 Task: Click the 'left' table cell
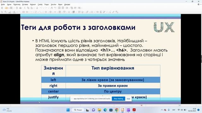[53, 80]
